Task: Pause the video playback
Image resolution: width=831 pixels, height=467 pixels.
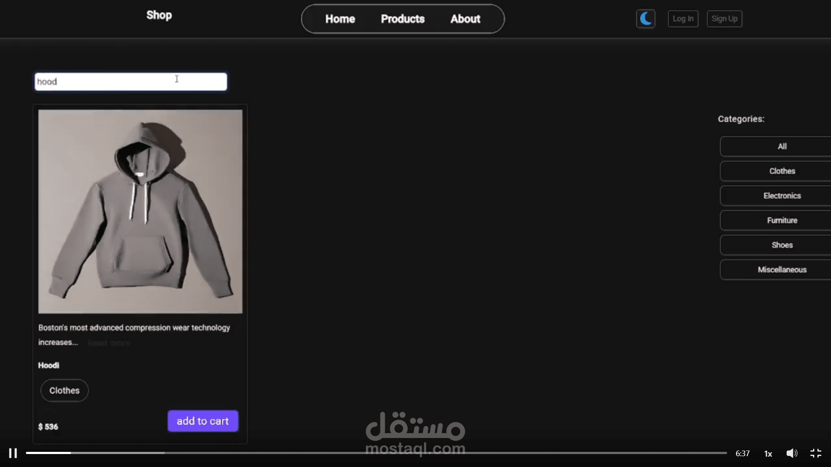Action: [13, 453]
